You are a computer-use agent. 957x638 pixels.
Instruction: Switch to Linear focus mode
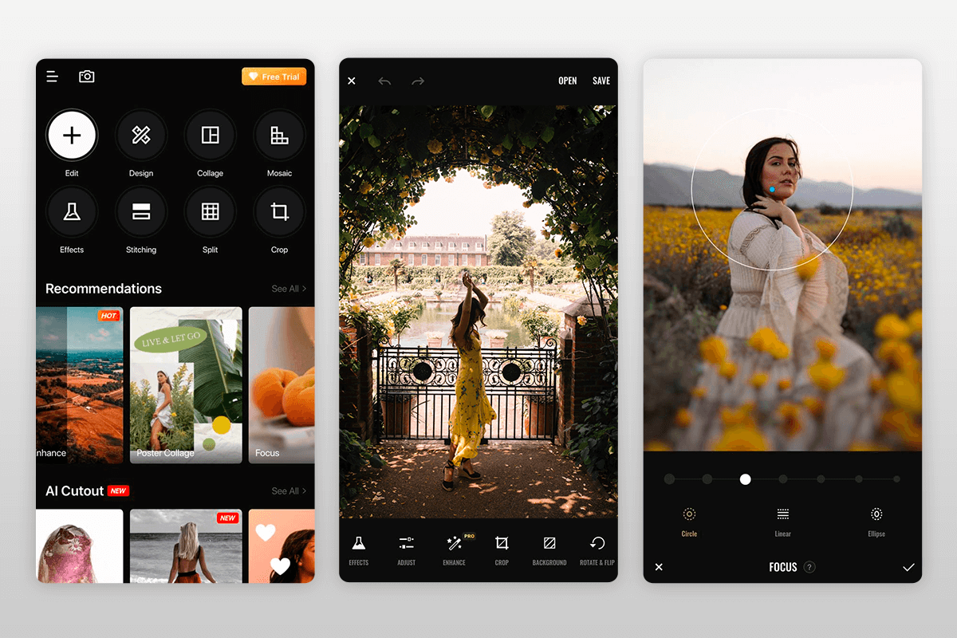coord(783,514)
